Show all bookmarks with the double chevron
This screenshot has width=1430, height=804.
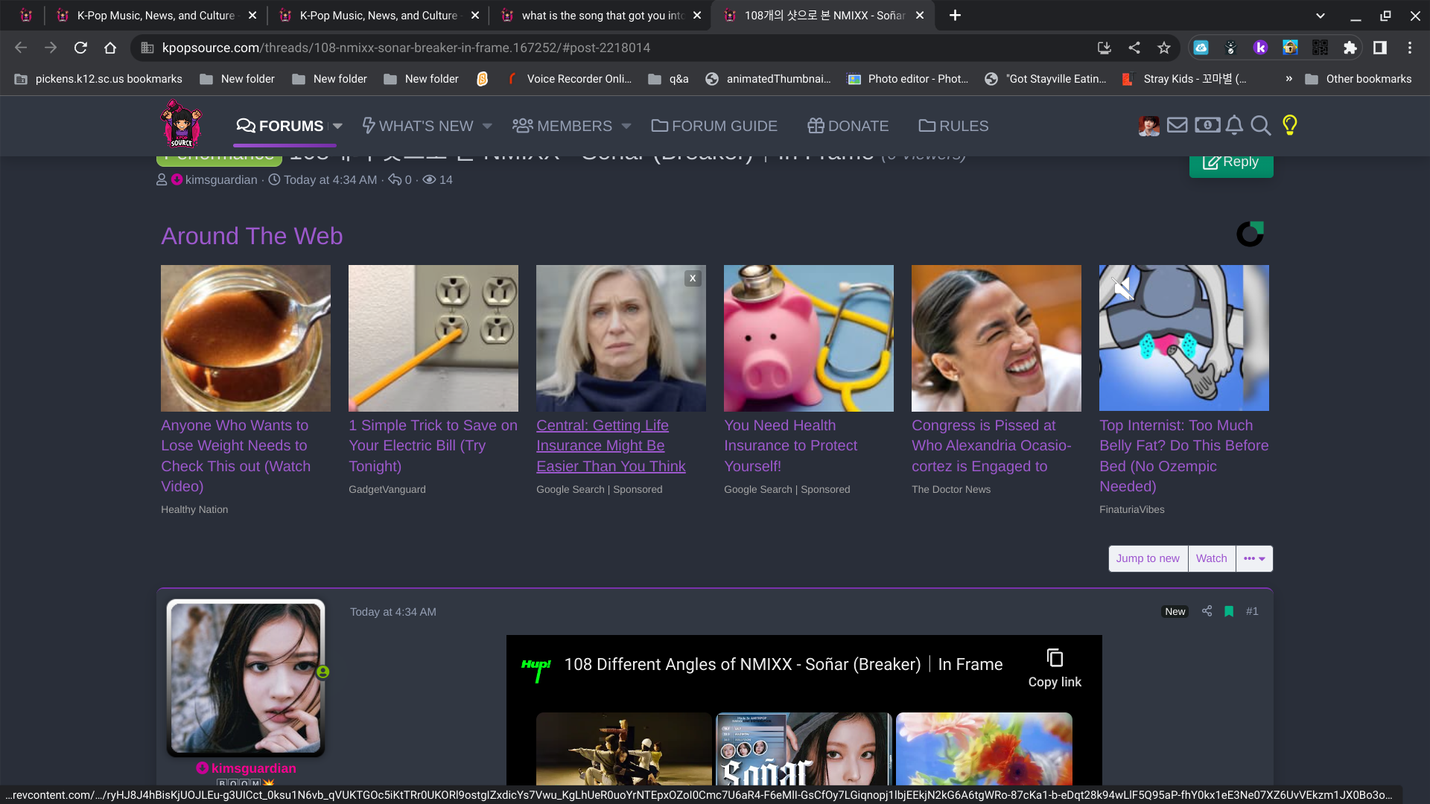pyautogui.click(x=1288, y=79)
